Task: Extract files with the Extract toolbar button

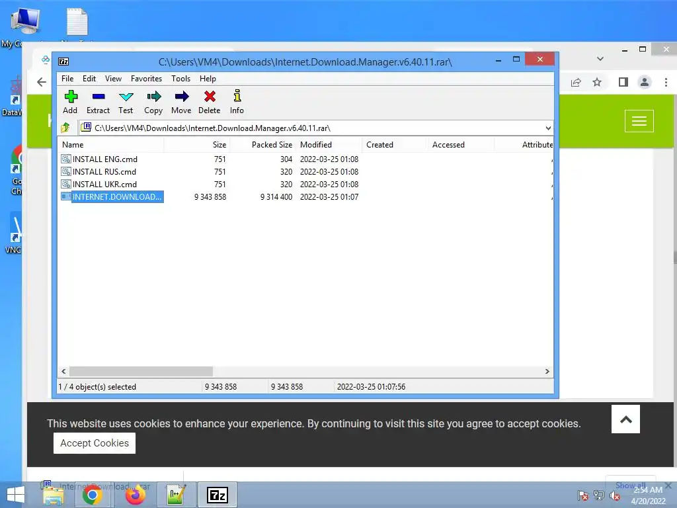Action: tap(98, 102)
